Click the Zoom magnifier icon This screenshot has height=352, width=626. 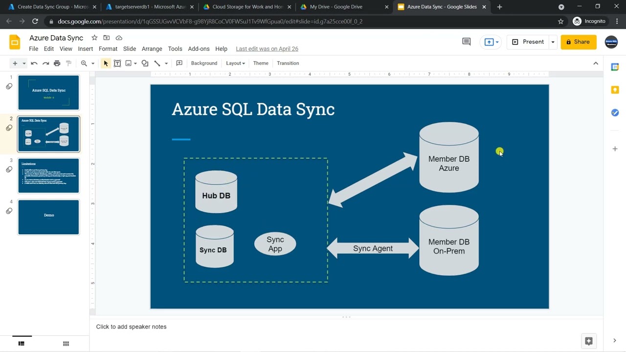(x=84, y=63)
